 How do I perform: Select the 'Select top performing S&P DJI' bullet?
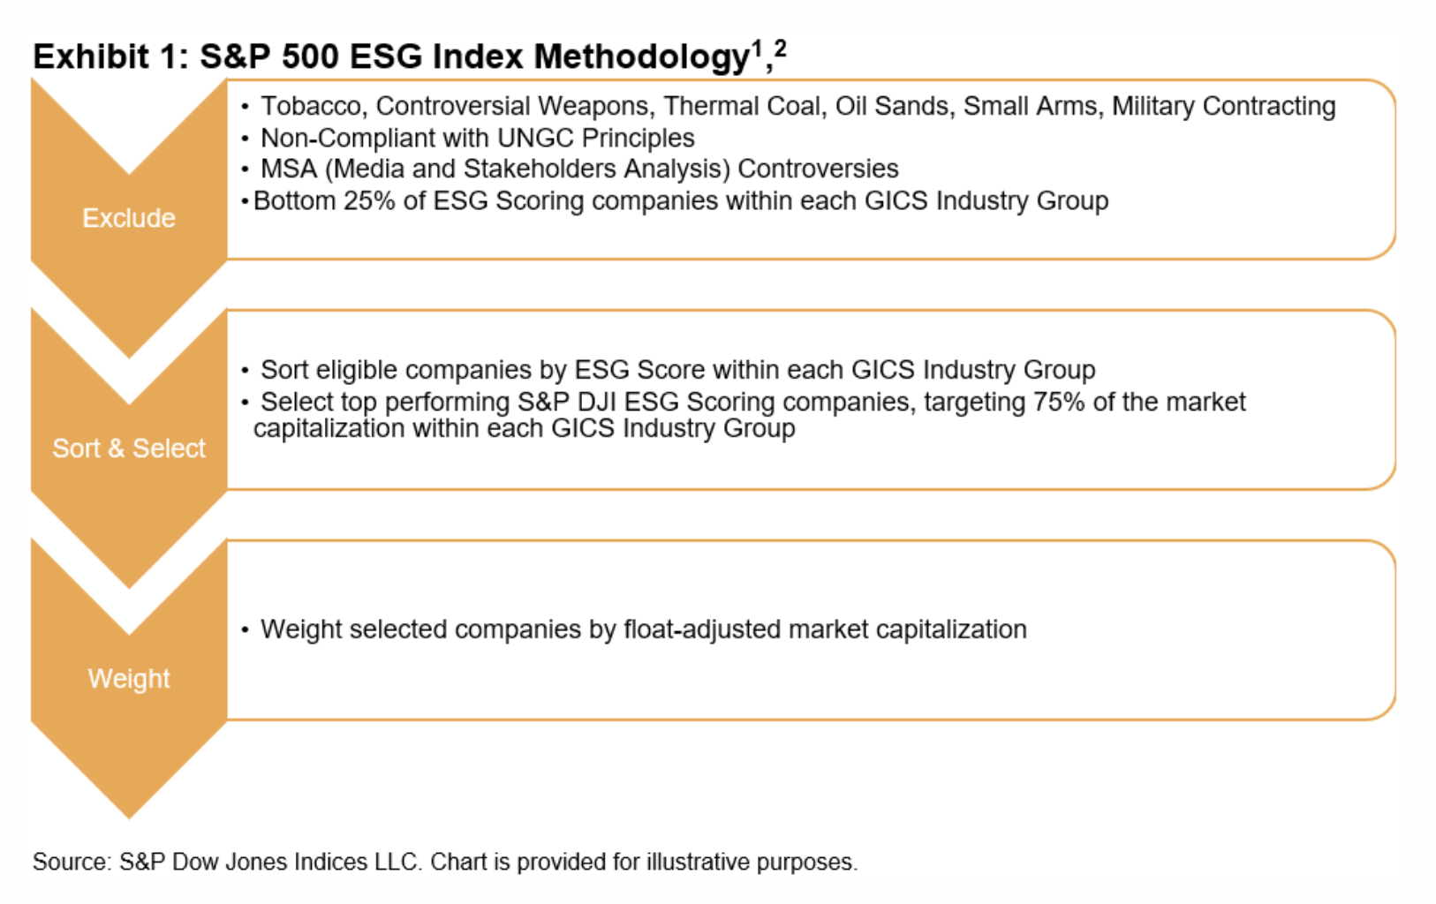click(x=751, y=403)
